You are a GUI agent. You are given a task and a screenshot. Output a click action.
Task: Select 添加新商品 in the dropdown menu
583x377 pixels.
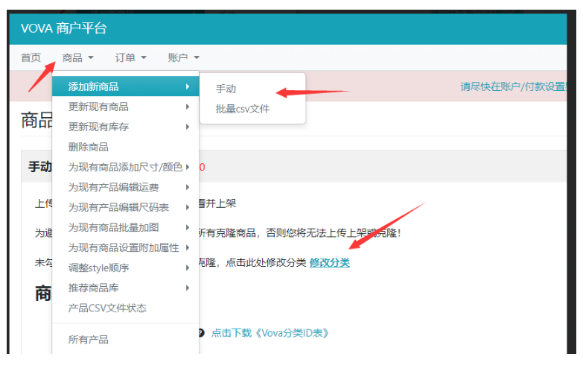click(126, 86)
